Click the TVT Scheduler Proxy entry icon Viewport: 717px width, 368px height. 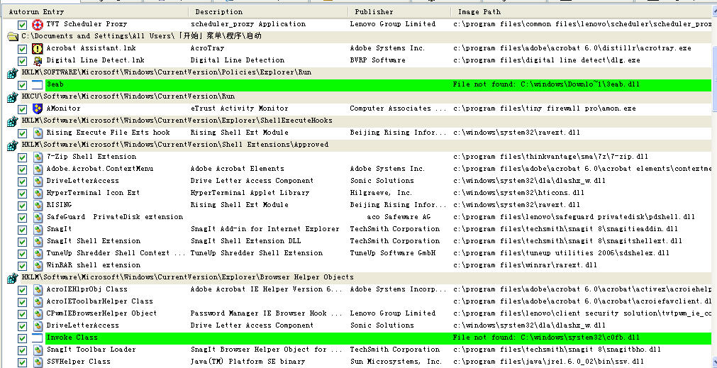38,24
